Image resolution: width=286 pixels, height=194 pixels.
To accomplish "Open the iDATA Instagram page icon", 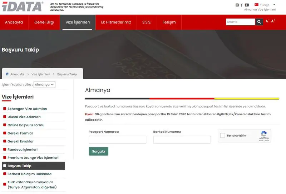I will pyautogui.click(x=237, y=5).
